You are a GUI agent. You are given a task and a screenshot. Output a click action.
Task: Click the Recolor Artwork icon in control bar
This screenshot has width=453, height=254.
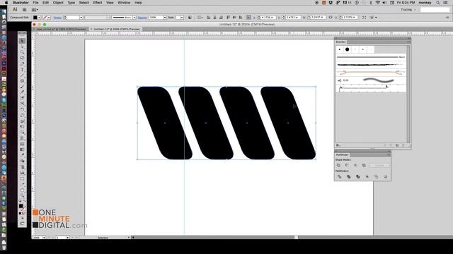pos(190,18)
